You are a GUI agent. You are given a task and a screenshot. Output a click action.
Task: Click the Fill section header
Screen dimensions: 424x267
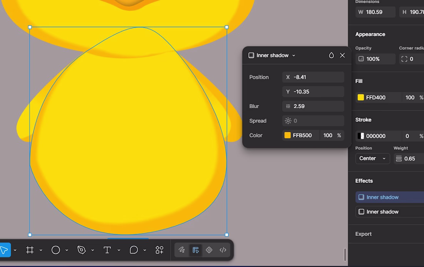pyautogui.click(x=359, y=81)
